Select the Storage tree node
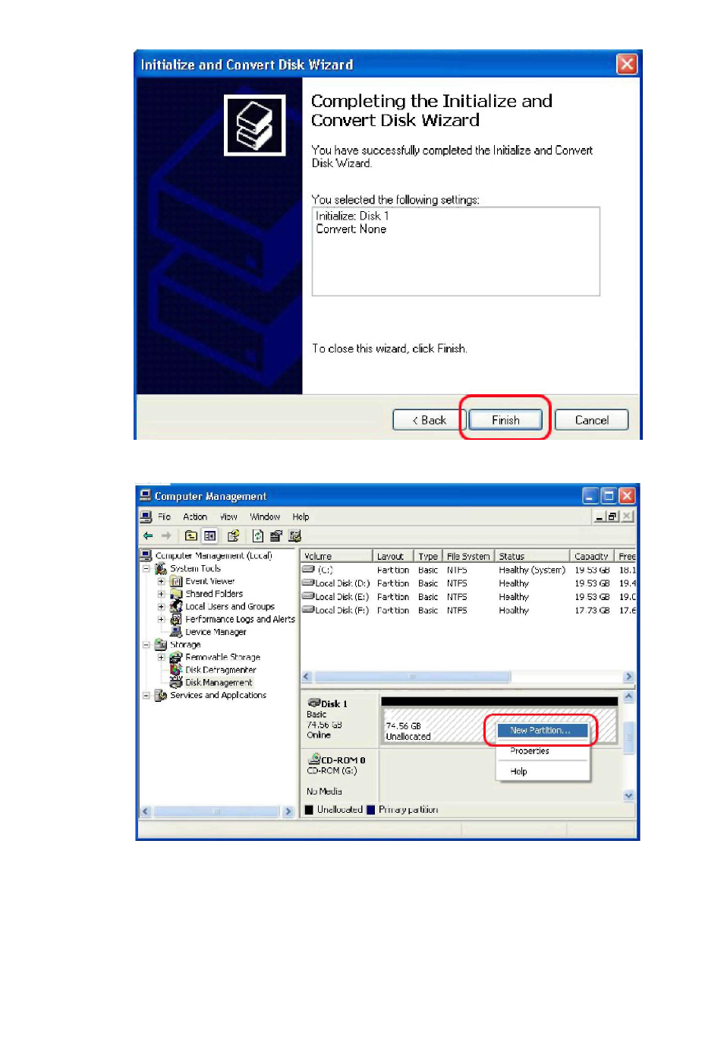 coord(185,644)
